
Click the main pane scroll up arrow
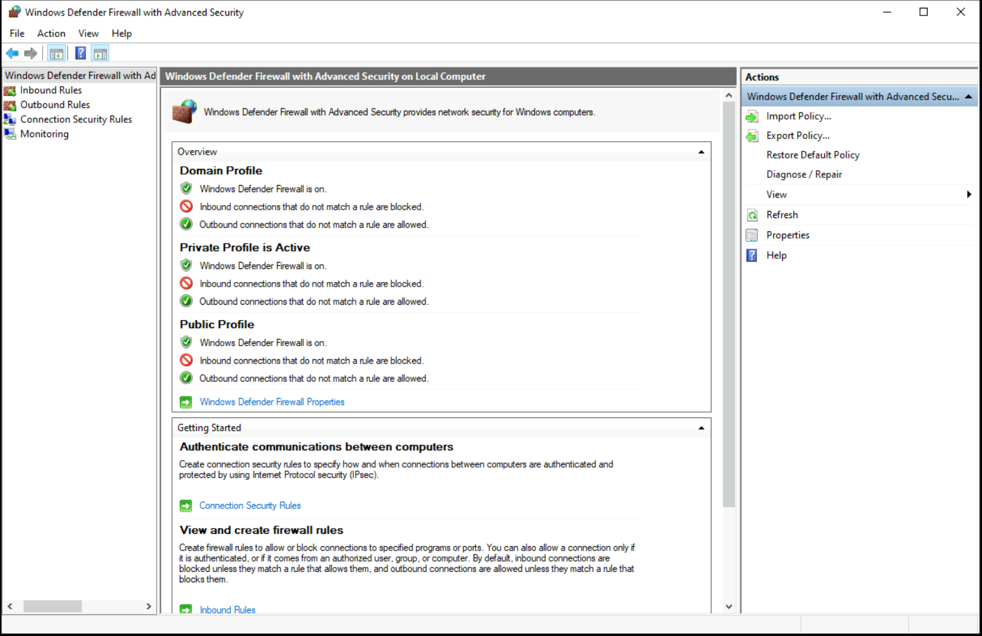click(729, 95)
